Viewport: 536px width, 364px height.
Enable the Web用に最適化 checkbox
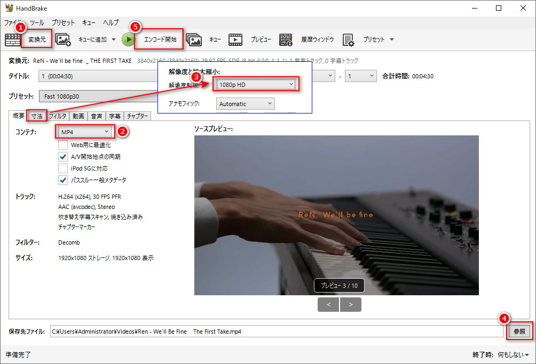[63, 145]
